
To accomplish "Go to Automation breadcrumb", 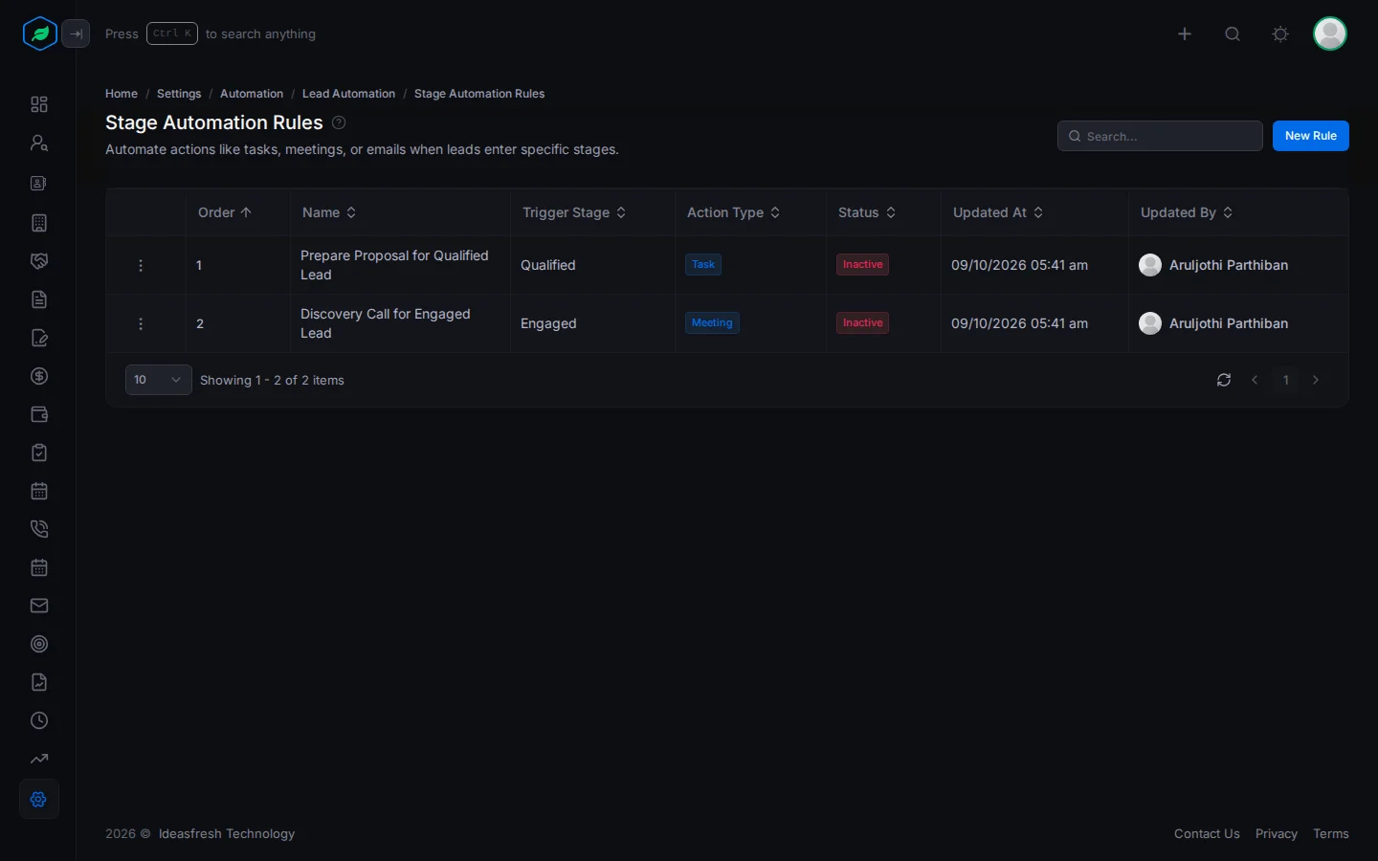I will 252,94.
